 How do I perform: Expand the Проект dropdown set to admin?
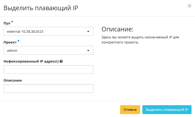tap(48, 50)
